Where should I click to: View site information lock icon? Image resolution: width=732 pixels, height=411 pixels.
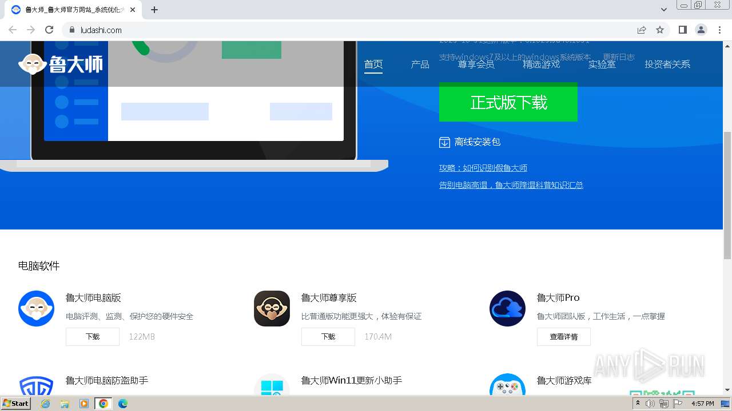pyautogui.click(x=71, y=30)
